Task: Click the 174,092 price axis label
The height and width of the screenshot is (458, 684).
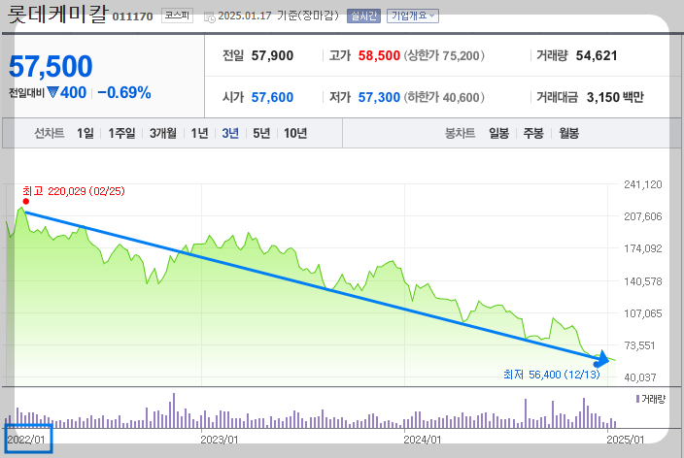Action: pyautogui.click(x=643, y=248)
